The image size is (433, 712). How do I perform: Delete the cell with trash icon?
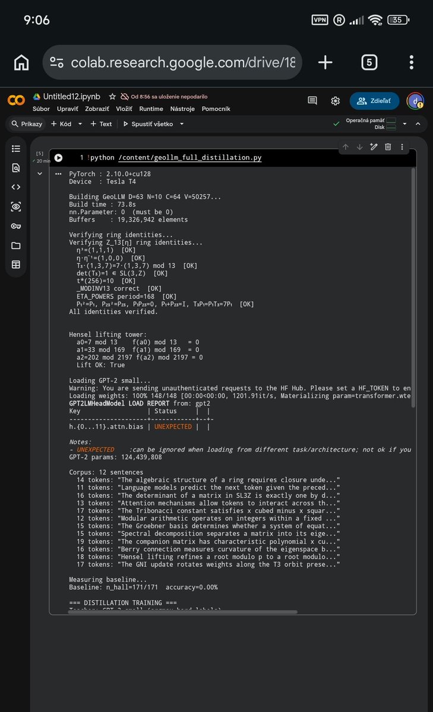click(x=388, y=147)
